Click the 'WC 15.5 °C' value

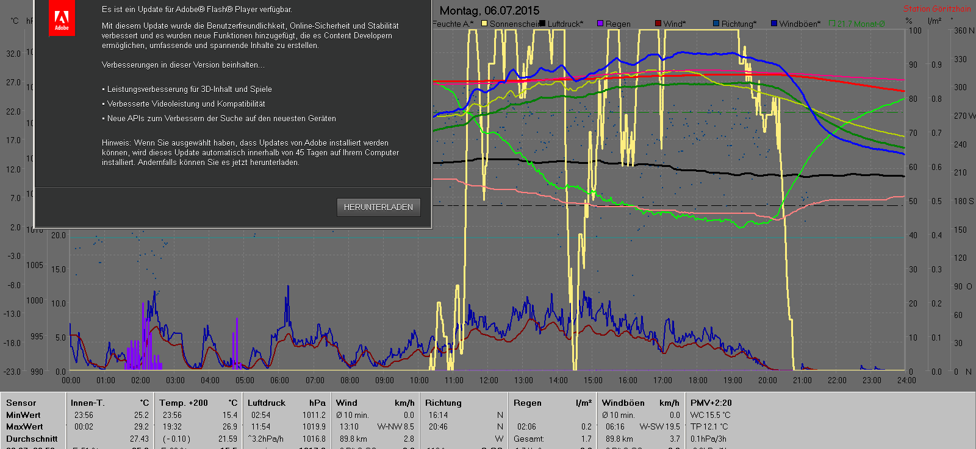coord(710,415)
